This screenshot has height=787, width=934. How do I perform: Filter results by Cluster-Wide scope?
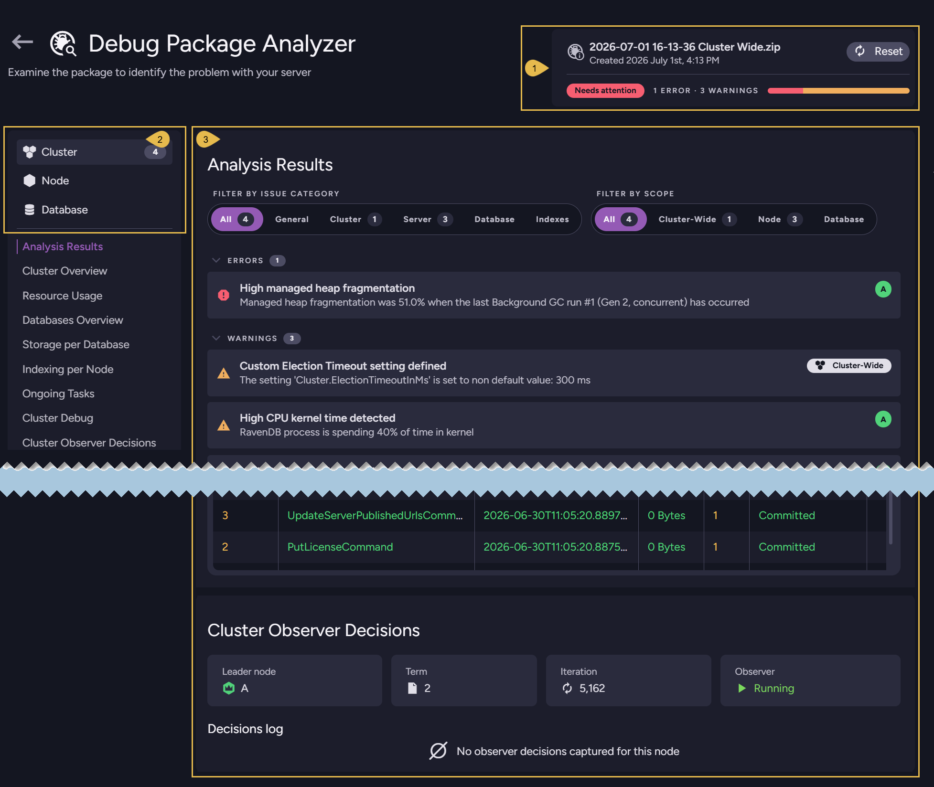pos(697,219)
